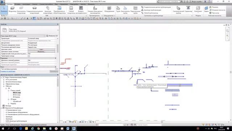
Task: Click the Word icon in taskbar
Action: tap(68, 128)
